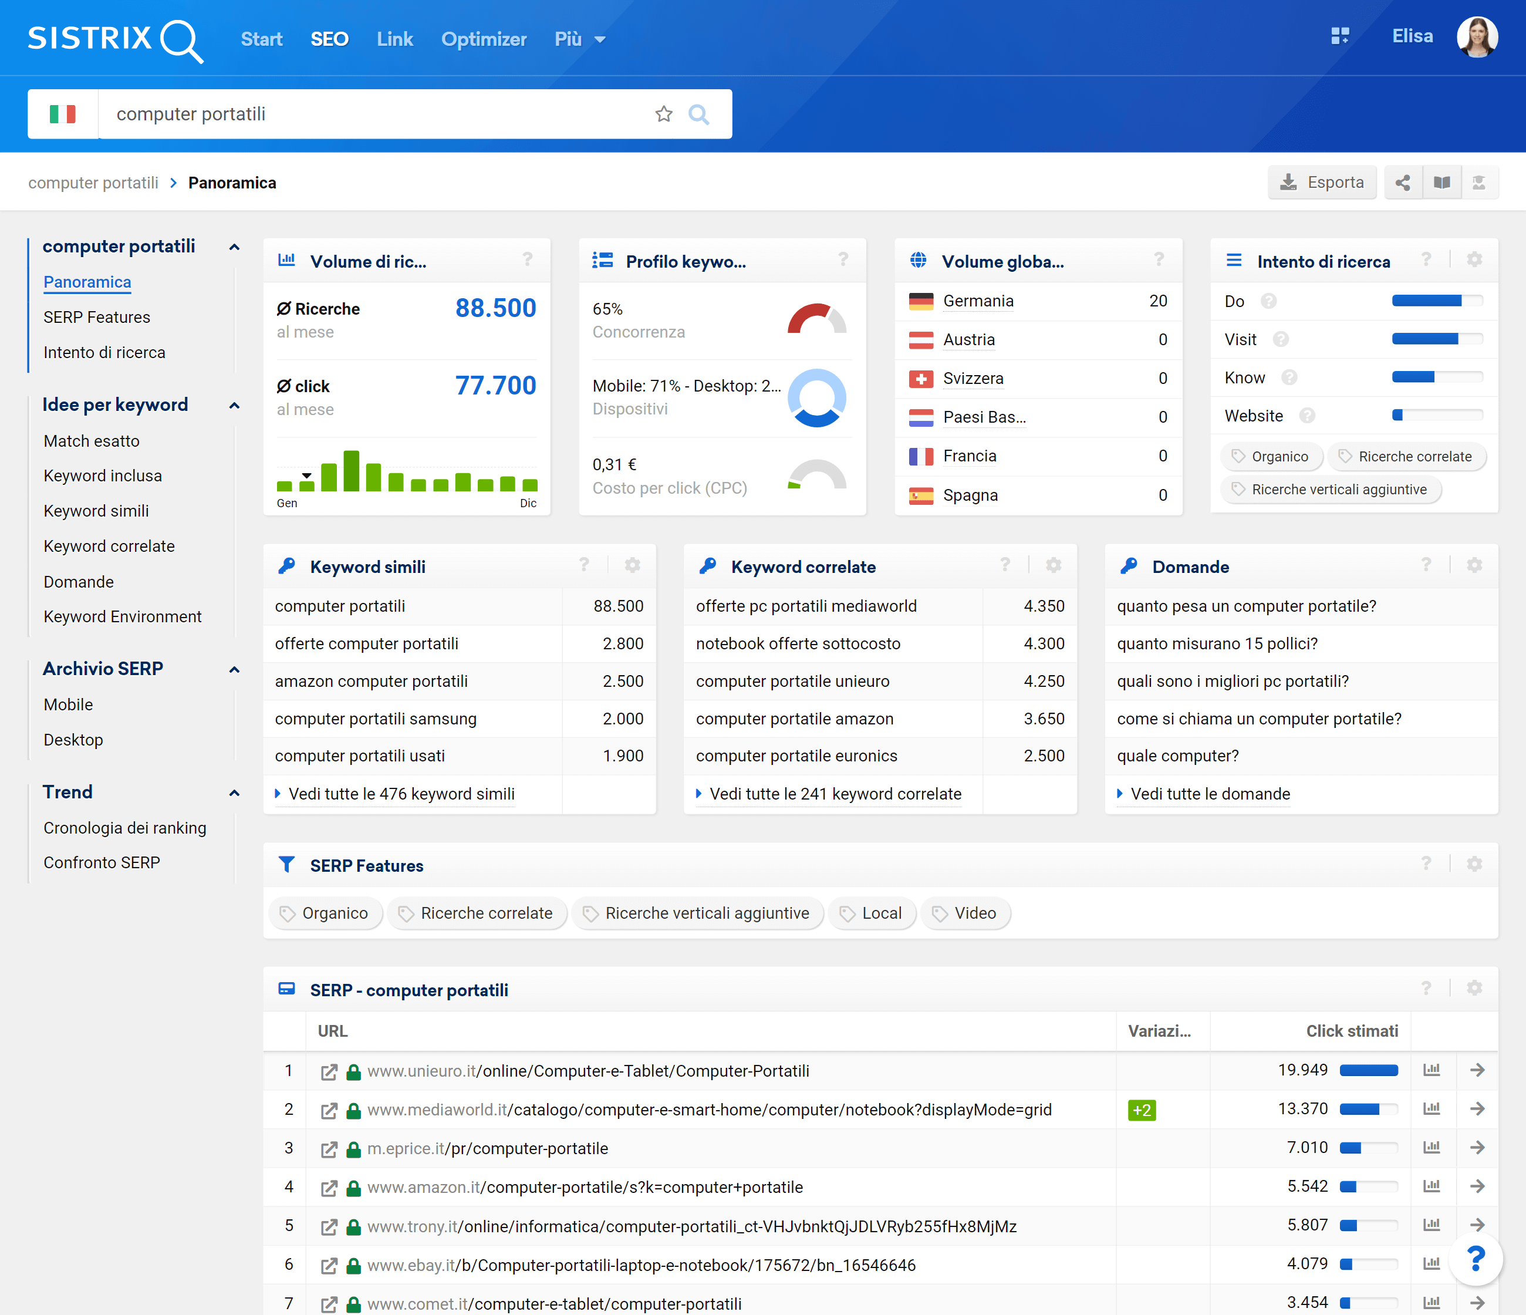
Task: Select Cronologia dei ranking in sidebar
Action: (125, 828)
